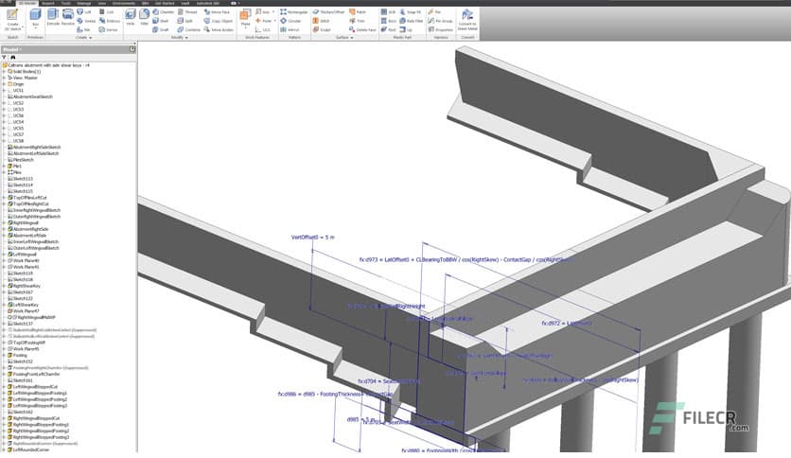The height and width of the screenshot is (458, 791).
Task: Expand the Footing feature node
Action: point(4,355)
